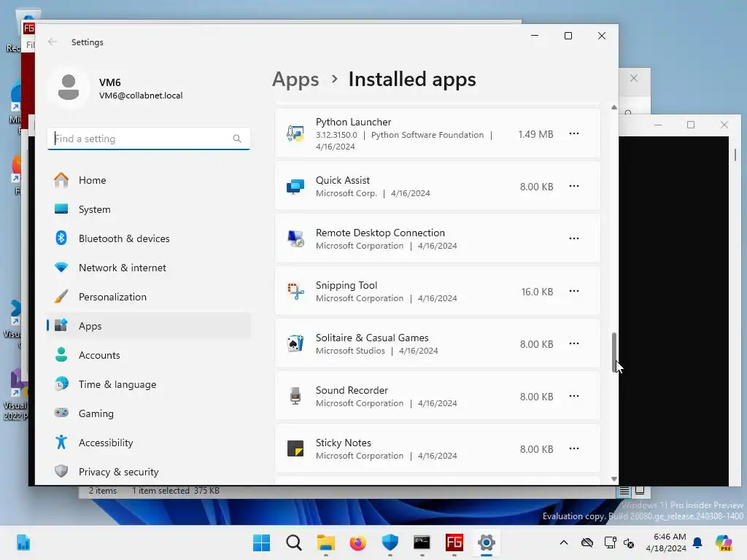Click the Accounts person icon
This screenshot has width=747, height=560.
[x=61, y=354]
